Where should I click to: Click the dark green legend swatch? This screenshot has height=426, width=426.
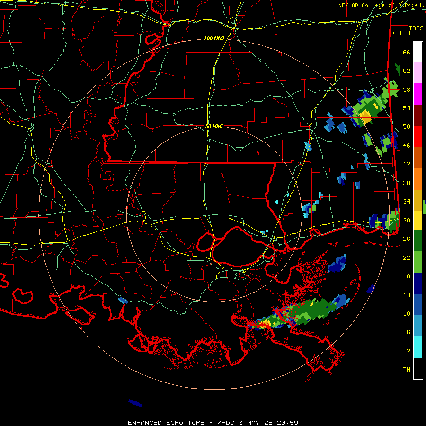tap(418, 241)
